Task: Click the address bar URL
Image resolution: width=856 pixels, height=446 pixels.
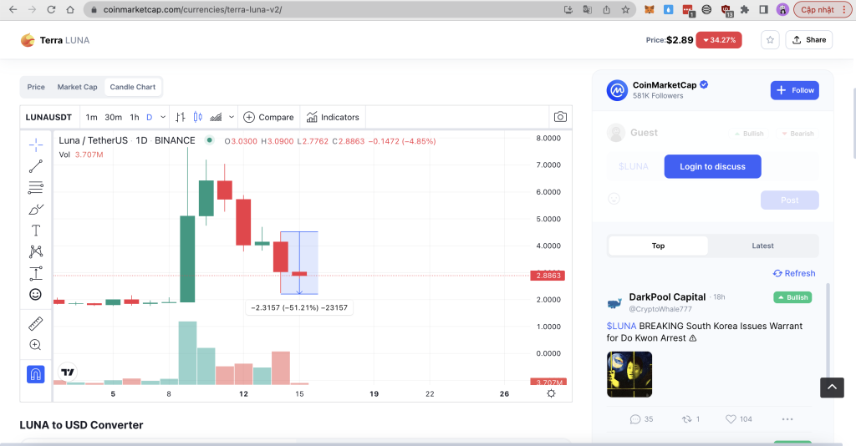Action: [x=192, y=9]
